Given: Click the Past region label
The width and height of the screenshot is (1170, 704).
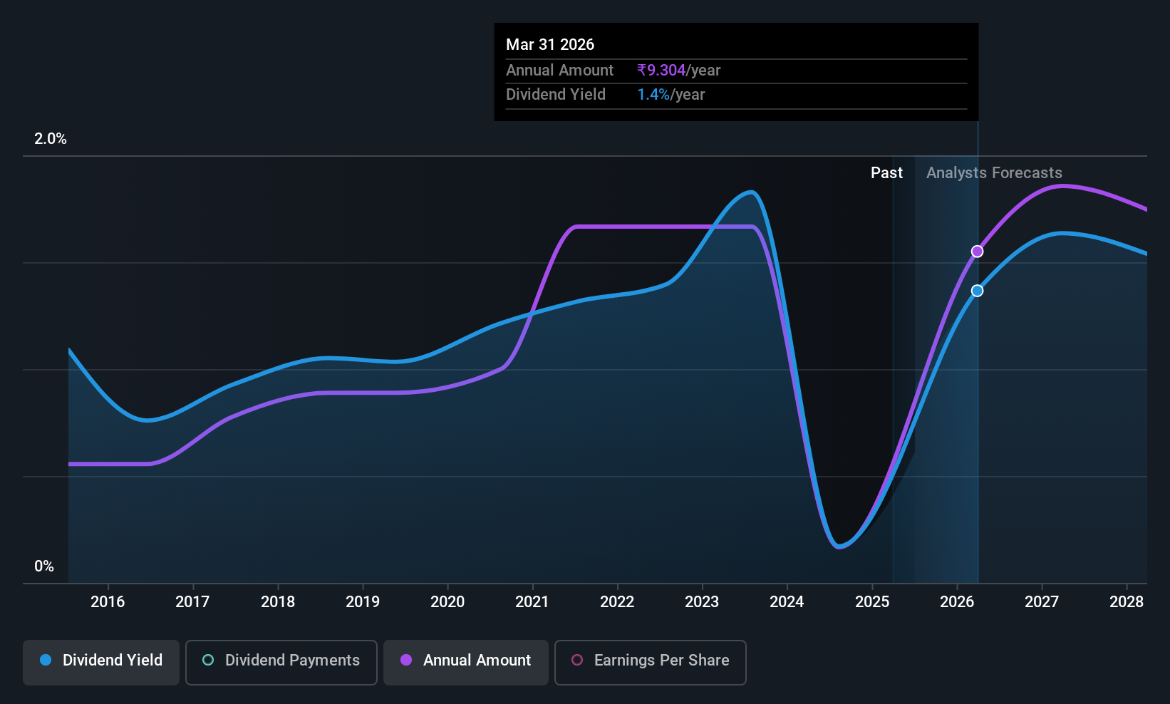Looking at the screenshot, I should pyautogui.click(x=886, y=173).
